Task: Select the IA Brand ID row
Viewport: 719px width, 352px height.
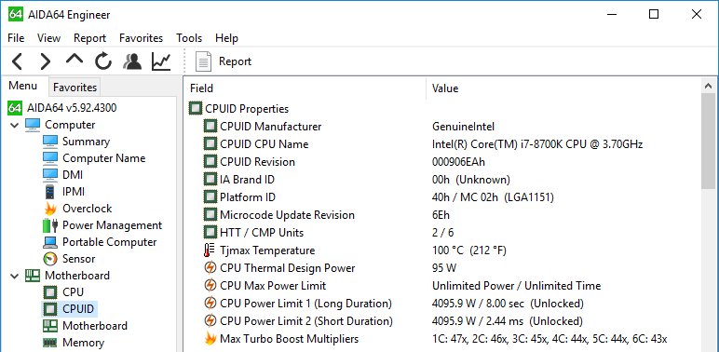Action: point(442,180)
